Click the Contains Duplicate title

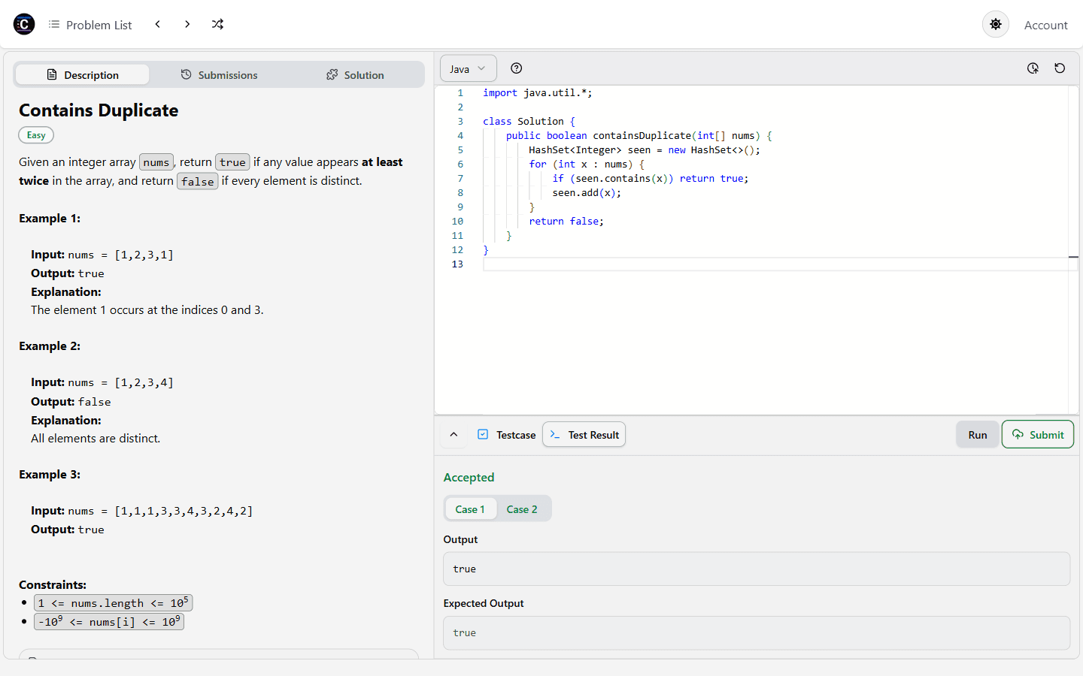click(x=99, y=110)
